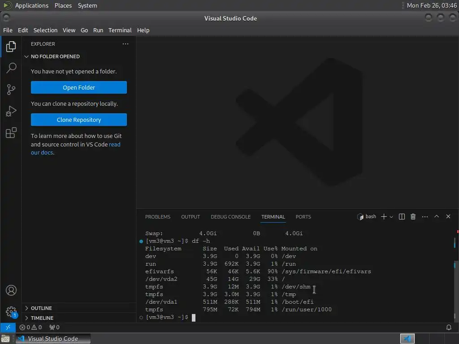Open the Run and Debug view
The width and height of the screenshot is (459, 344).
(x=11, y=111)
